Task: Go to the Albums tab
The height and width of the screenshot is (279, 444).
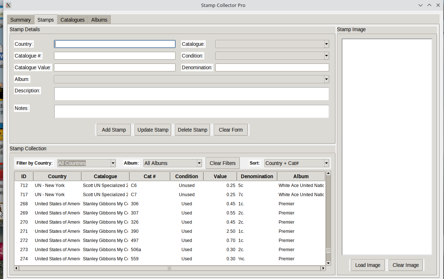Action: click(x=99, y=20)
